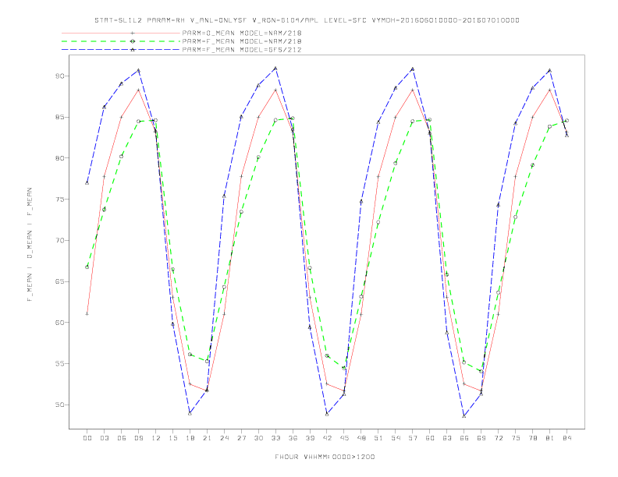
Task: Click the x-axis tick label 63
Action: [447, 438]
